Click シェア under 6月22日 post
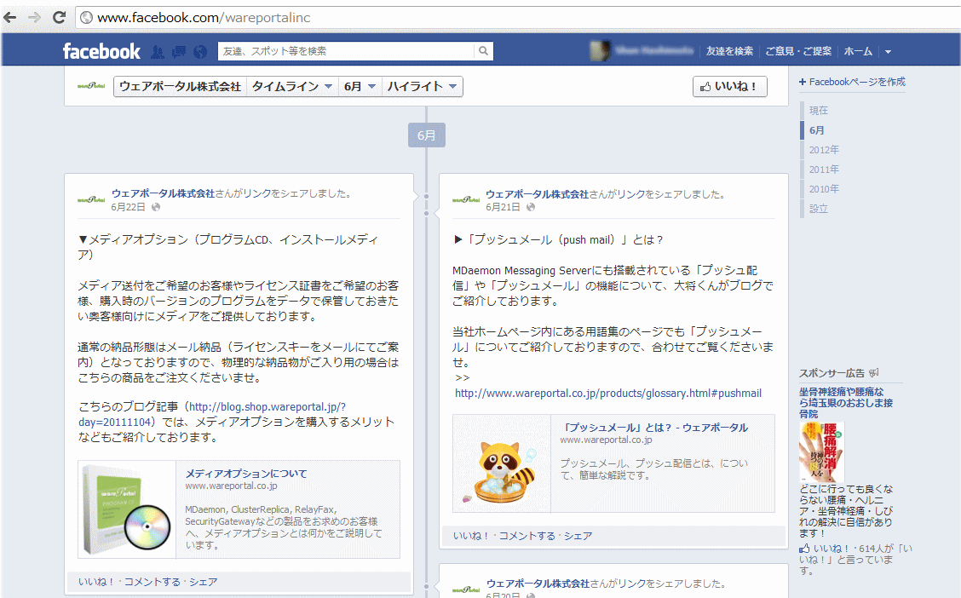 203,582
